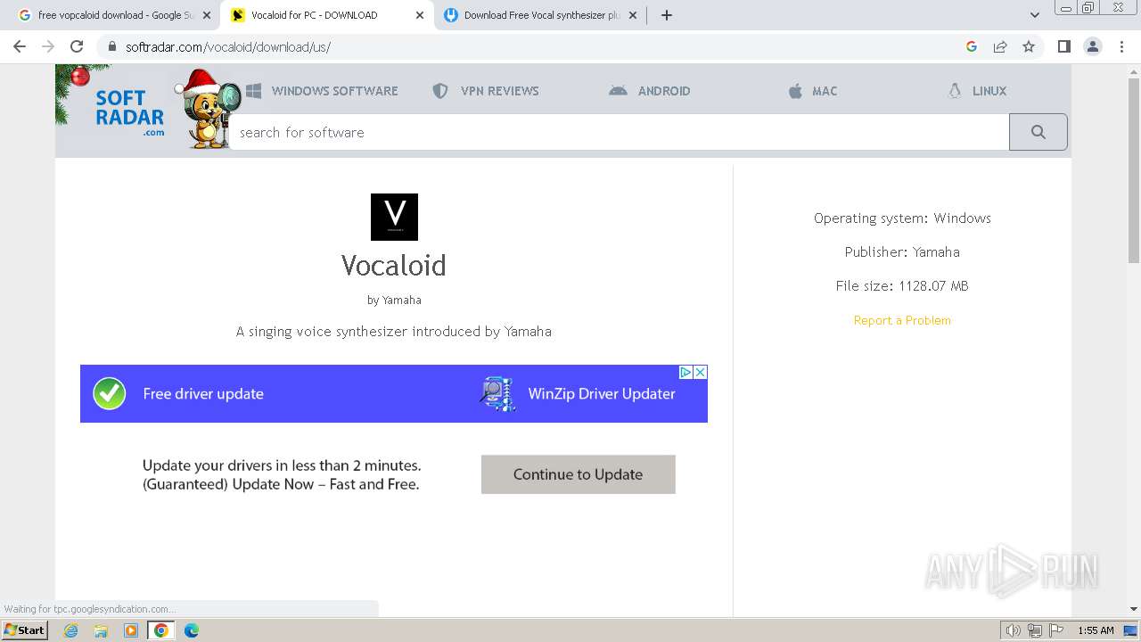The image size is (1141, 642).
Task: View site info via the padlock icon
Action: pos(111,46)
